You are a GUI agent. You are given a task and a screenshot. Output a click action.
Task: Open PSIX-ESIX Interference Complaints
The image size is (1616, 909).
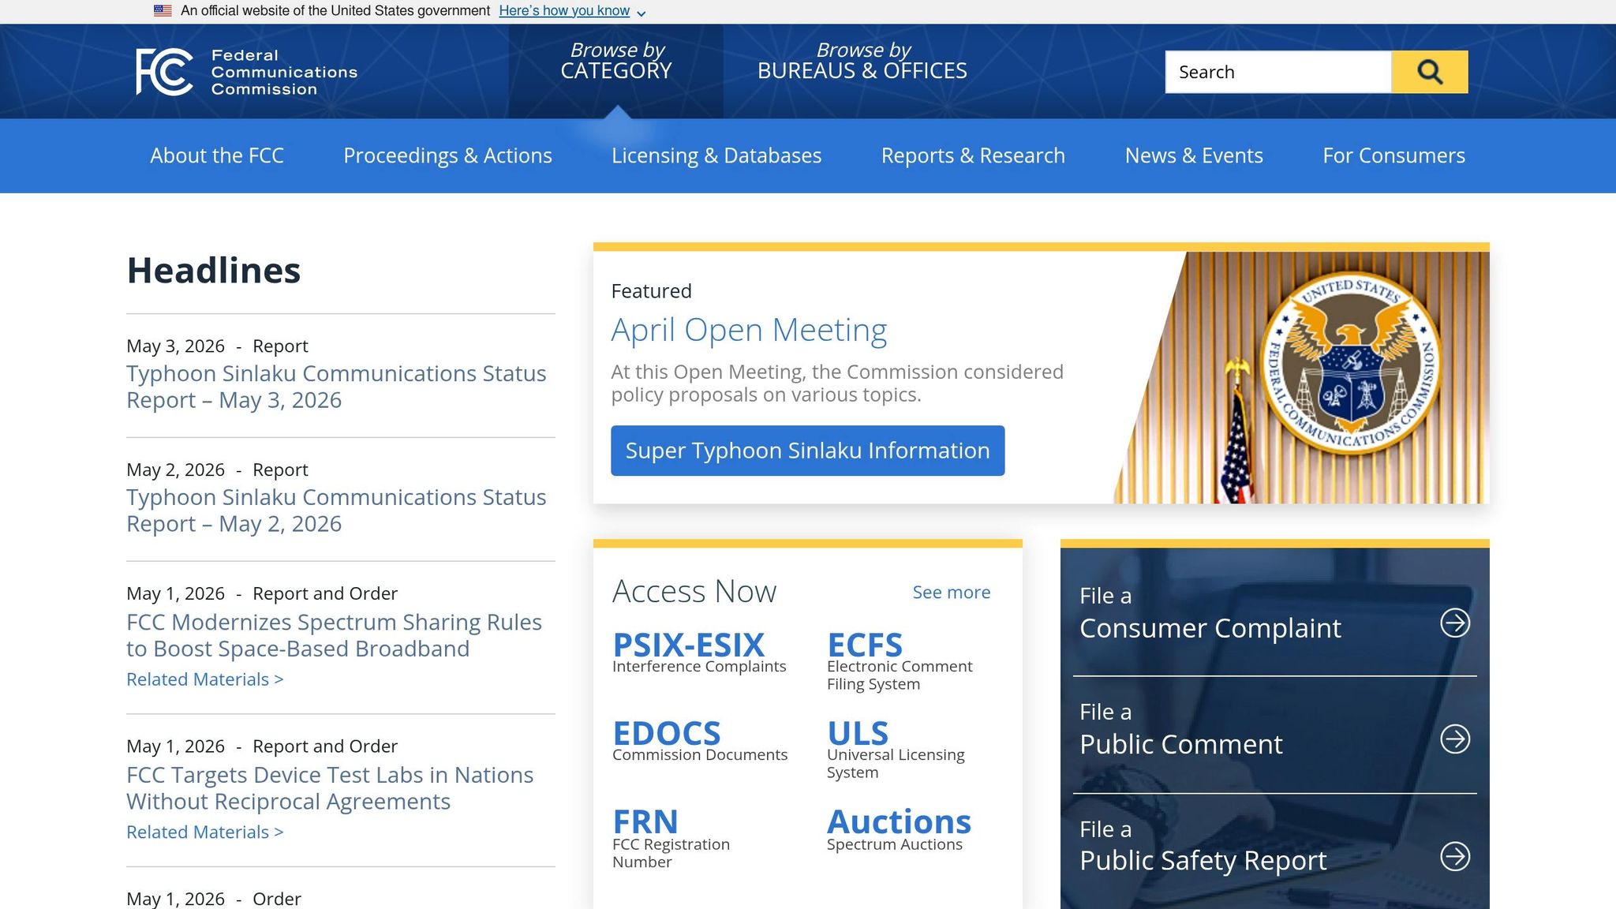click(699, 652)
